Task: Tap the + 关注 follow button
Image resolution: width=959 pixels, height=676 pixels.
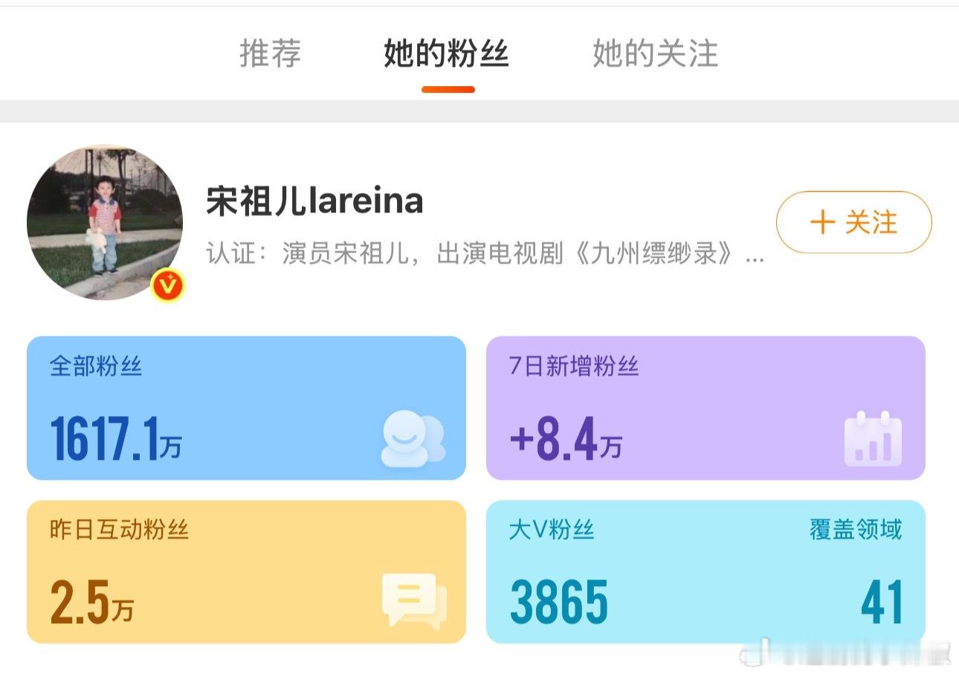Action: (x=853, y=222)
